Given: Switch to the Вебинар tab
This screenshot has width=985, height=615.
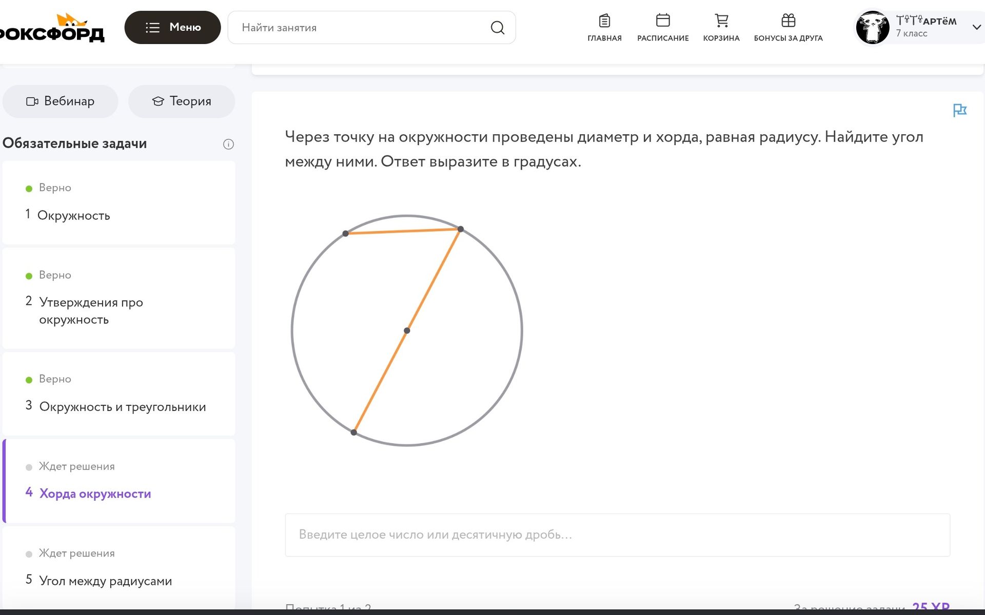Looking at the screenshot, I should click(61, 101).
